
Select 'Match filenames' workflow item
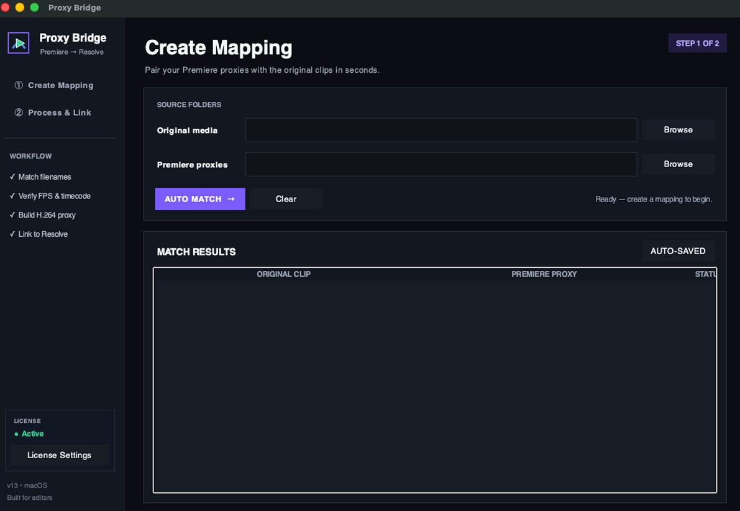click(x=40, y=177)
